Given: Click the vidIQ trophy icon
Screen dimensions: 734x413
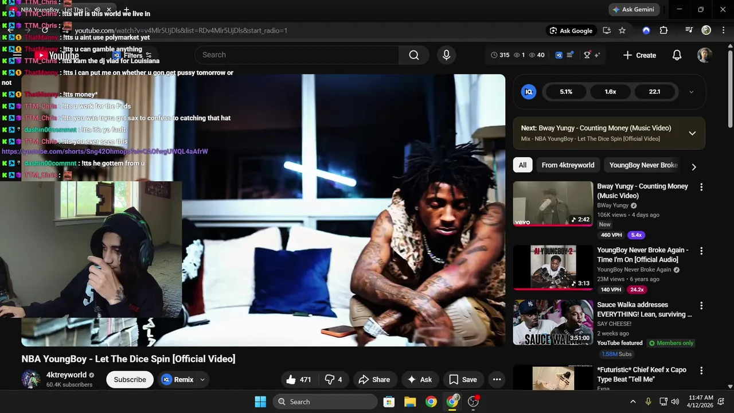Looking at the screenshot, I should tap(587, 55).
